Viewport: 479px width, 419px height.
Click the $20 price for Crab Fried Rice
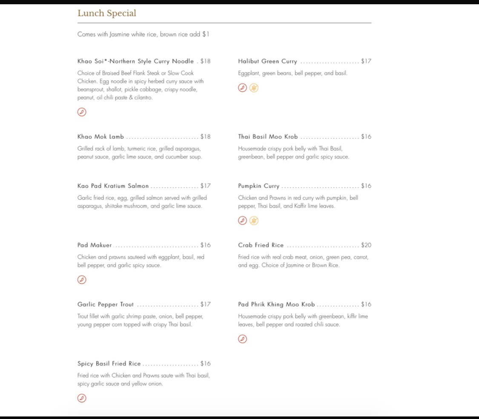(x=366, y=245)
